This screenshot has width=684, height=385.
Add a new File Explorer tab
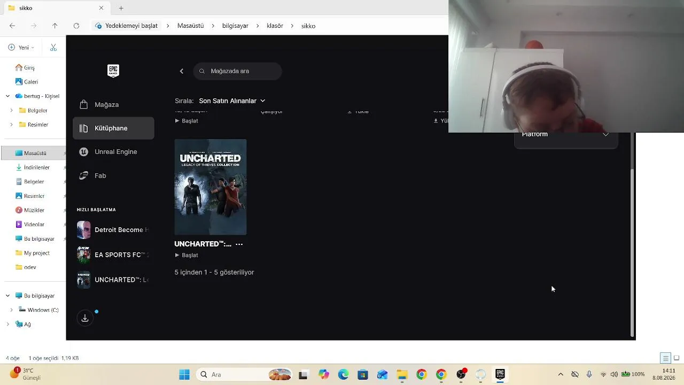pos(121,8)
